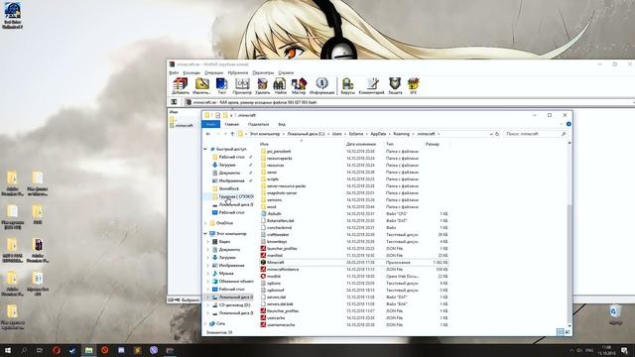Expand the CD-дисковод (D:) tree node
The image size is (635, 357).
(x=208, y=305)
